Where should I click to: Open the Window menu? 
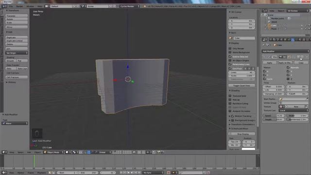(x=30, y=6)
